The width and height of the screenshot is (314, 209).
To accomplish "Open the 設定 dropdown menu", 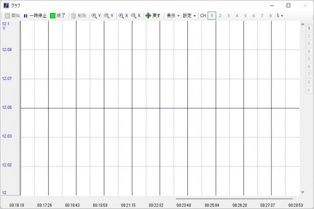I will [x=189, y=16].
